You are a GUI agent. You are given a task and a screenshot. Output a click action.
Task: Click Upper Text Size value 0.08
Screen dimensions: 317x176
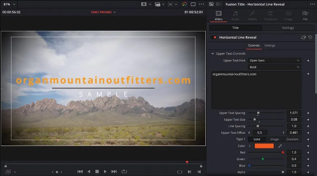(x=294, y=120)
